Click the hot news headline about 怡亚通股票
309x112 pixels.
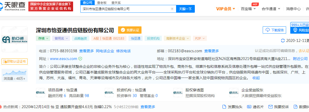click(x=67, y=107)
